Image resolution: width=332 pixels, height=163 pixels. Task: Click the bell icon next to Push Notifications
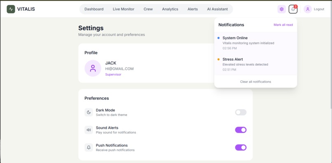[x=89, y=147]
